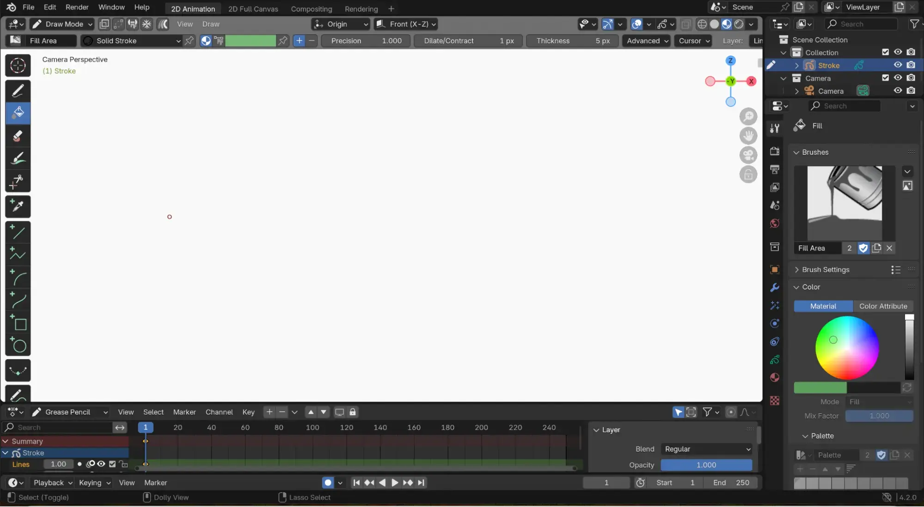Screen dimensions: 924x507
Task: Toggle lock icon on Lines layer
Action: tap(124, 464)
